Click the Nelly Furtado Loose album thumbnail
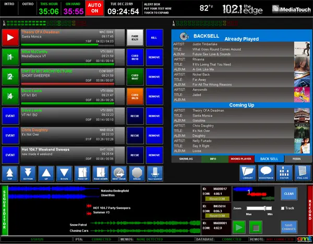 click(x=302, y=146)
